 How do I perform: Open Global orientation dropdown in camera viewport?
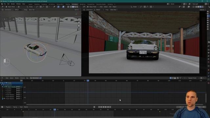[135, 7]
